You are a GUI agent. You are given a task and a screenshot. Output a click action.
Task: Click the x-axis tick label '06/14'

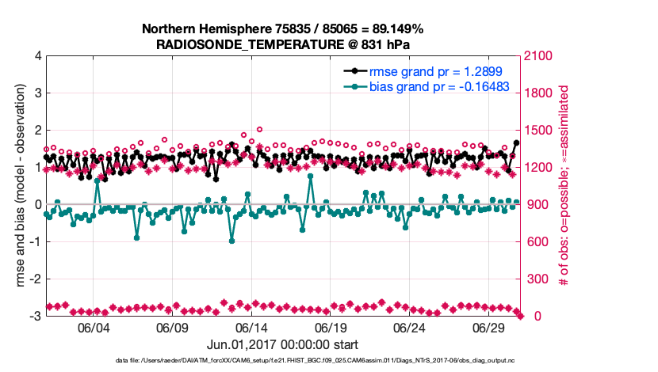[x=251, y=327]
